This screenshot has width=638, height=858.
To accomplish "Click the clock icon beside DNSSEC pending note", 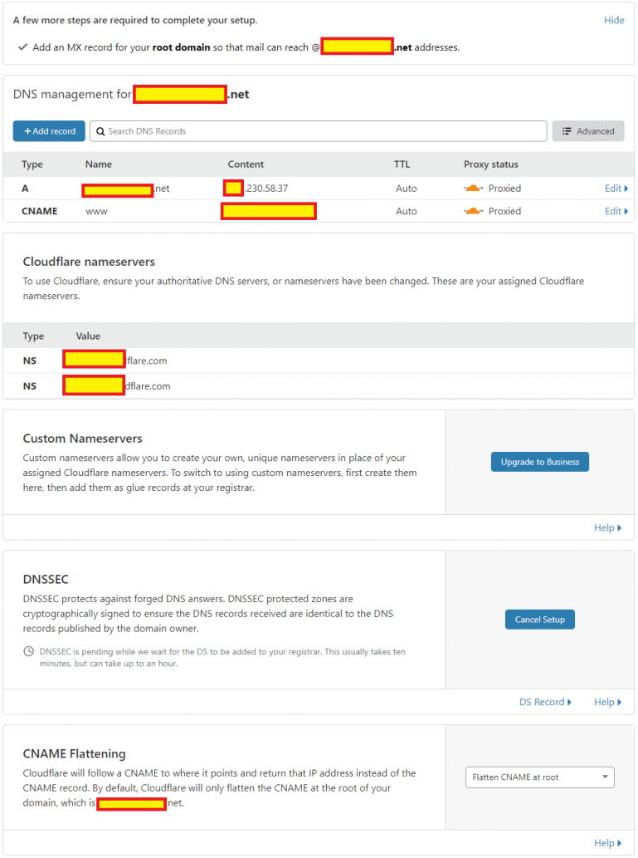I will (29, 652).
